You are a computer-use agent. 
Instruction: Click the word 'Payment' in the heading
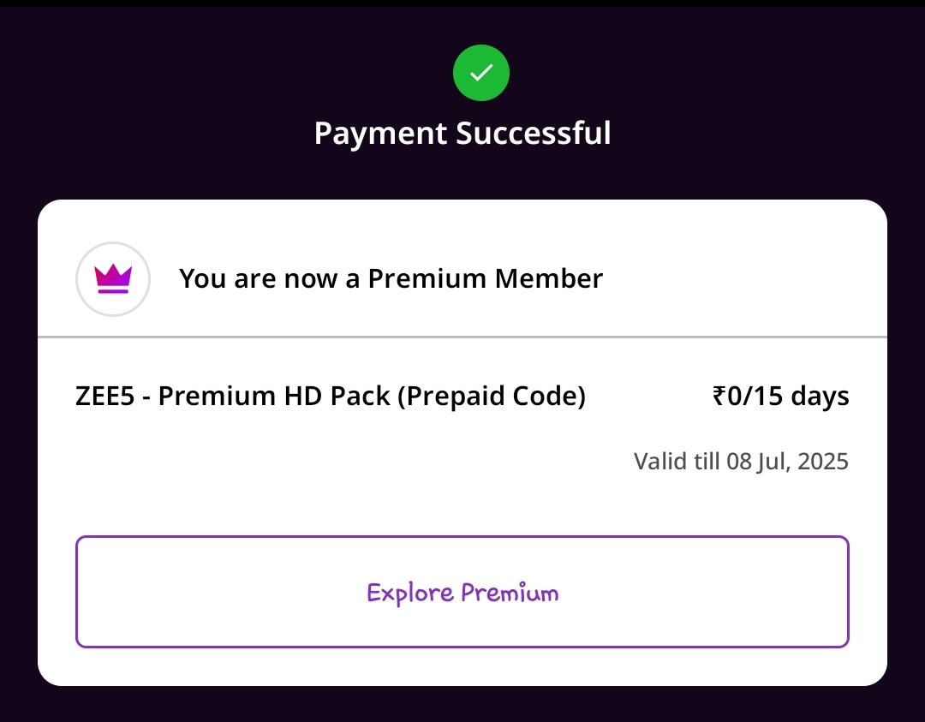pos(380,134)
